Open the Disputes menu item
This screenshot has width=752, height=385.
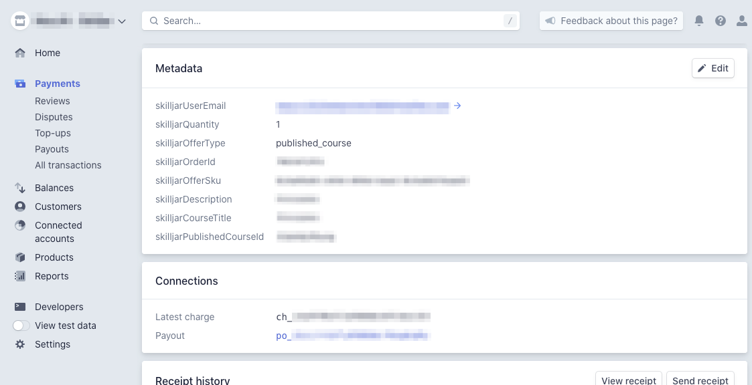tap(54, 117)
